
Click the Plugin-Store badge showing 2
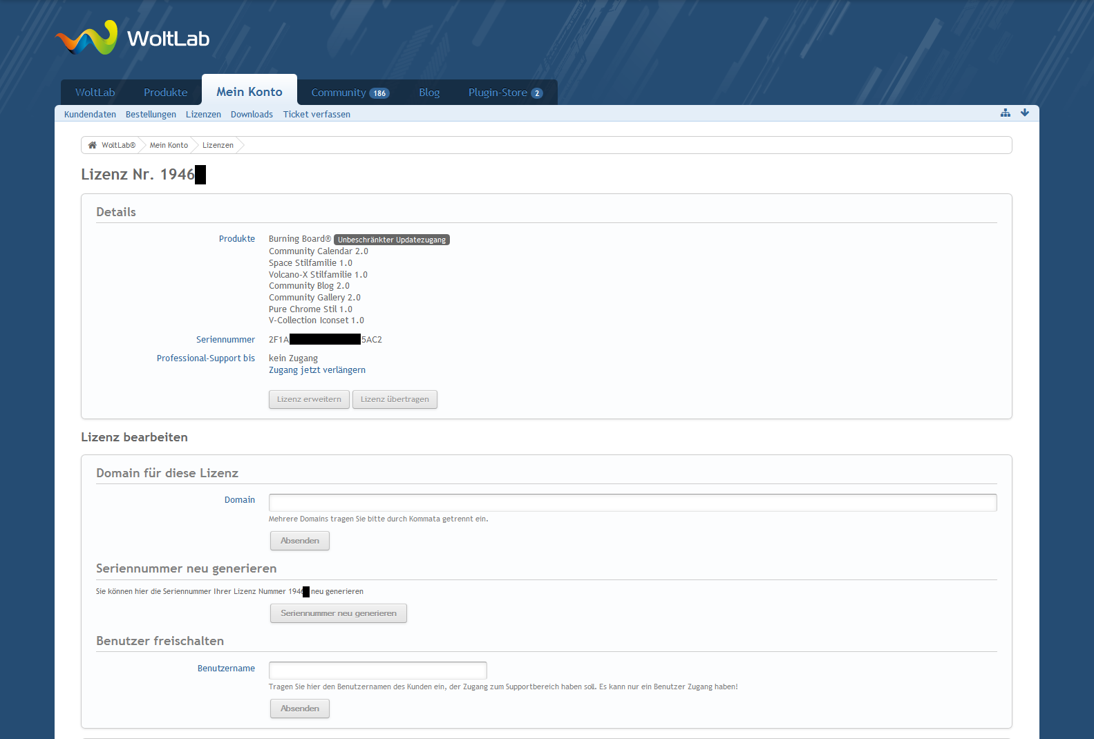[537, 93]
